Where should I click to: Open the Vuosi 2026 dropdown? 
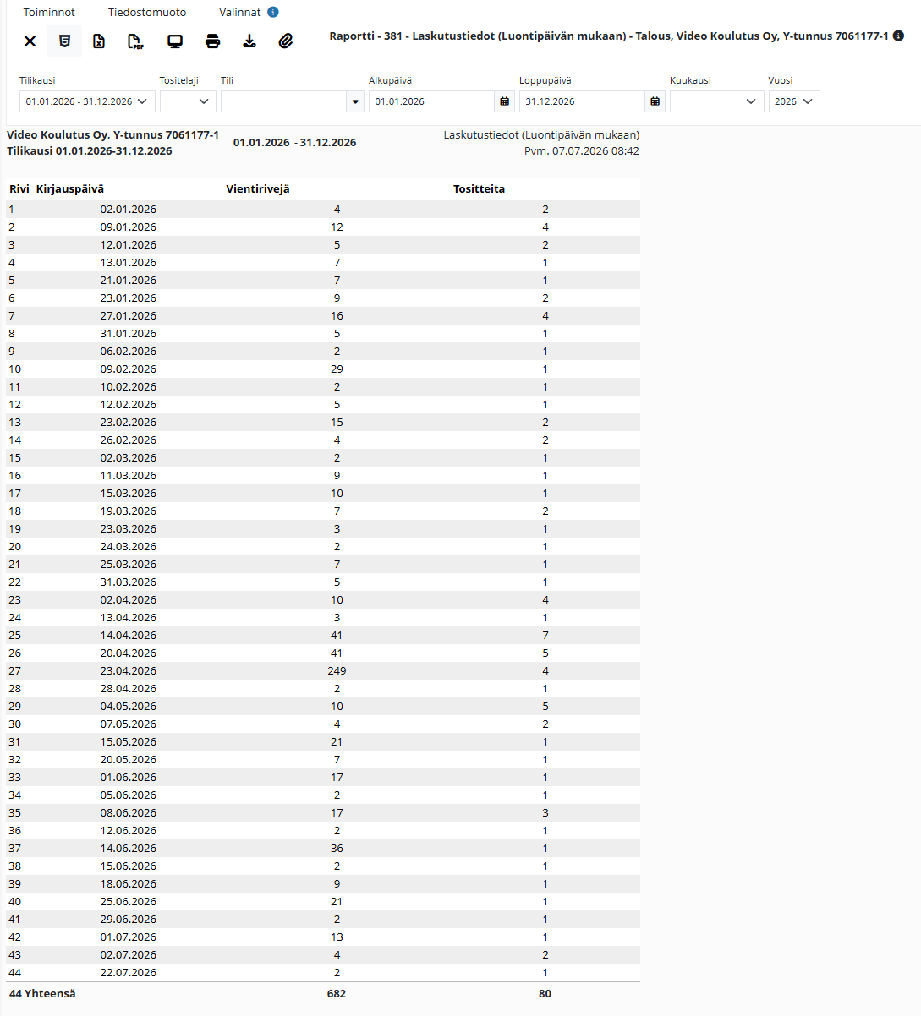point(794,101)
